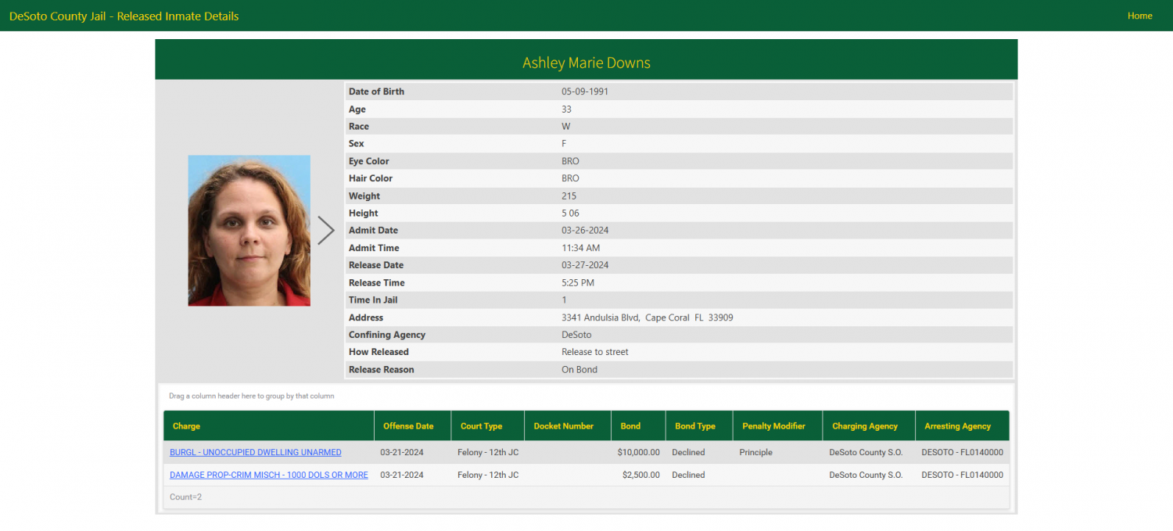
Task: Click the Sex value F
Action: [564, 144]
